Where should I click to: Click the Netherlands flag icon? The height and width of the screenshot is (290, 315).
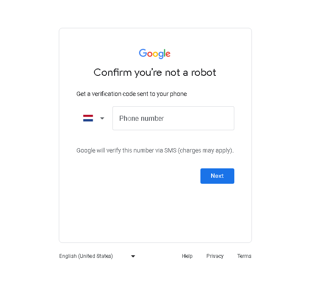coord(88,118)
